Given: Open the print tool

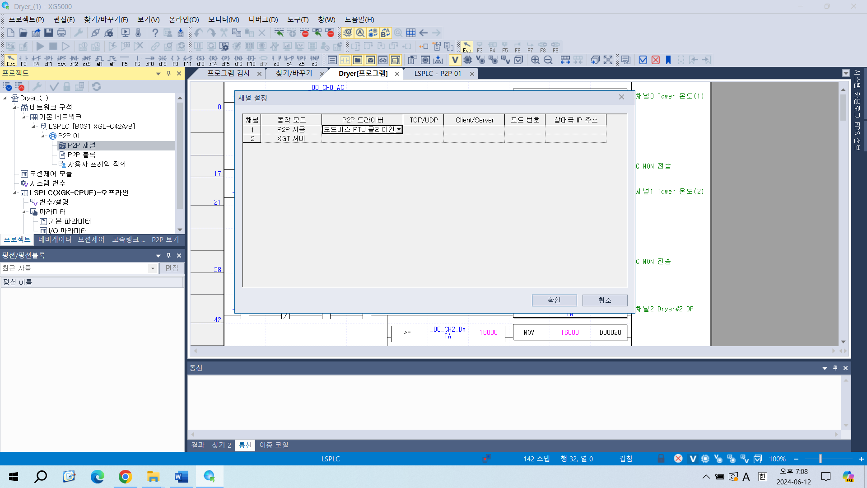Looking at the screenshot, I should tap(61, 33).
